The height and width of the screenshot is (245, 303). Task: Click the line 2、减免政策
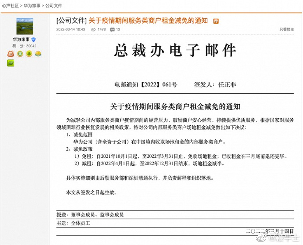tap(79, 149)
